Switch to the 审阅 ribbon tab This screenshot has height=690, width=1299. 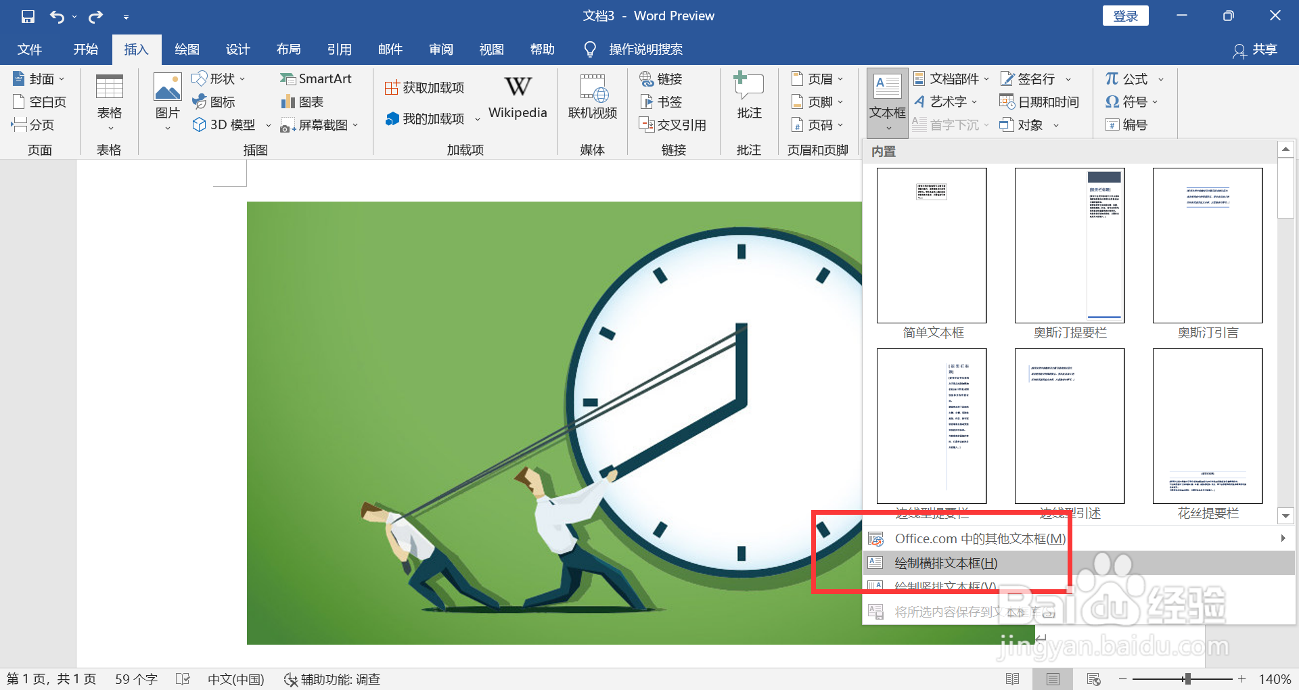[x=440, y=49]
